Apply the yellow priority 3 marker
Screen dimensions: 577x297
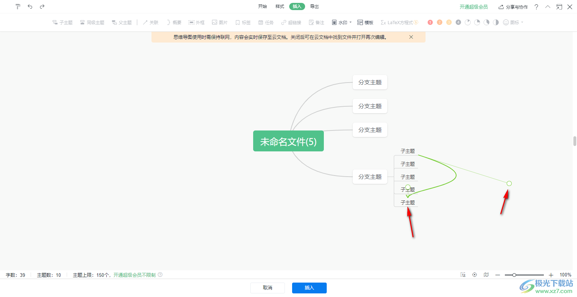point(449,22)
